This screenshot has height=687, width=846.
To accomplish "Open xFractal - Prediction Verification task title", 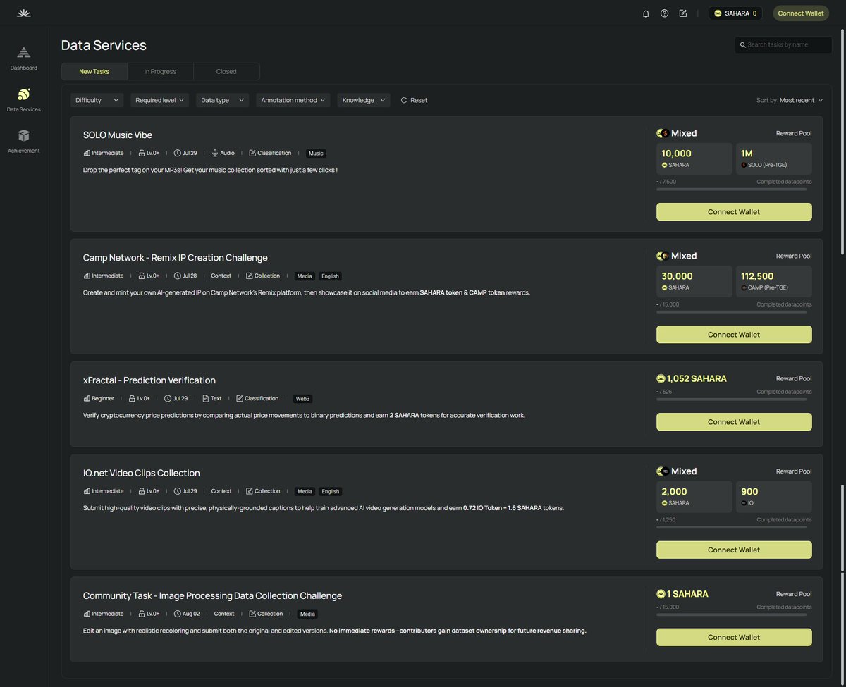I will 149,380.
